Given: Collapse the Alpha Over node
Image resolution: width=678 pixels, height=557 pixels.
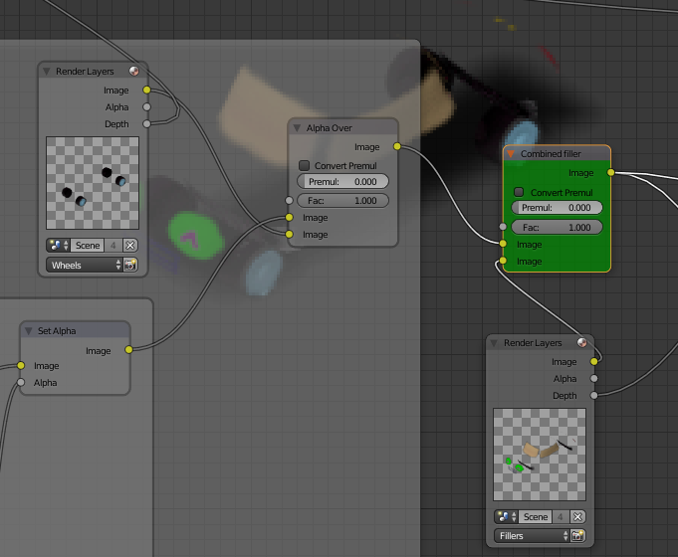Looking at the screenshot, I should pyautogui.click(x=298, y=128).
